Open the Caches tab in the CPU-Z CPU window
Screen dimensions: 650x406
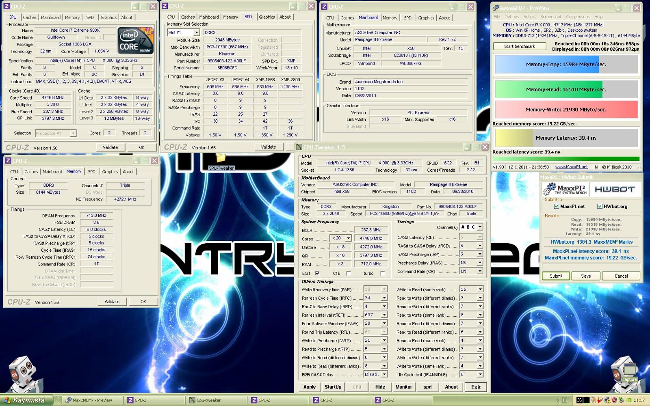(30, 17)
